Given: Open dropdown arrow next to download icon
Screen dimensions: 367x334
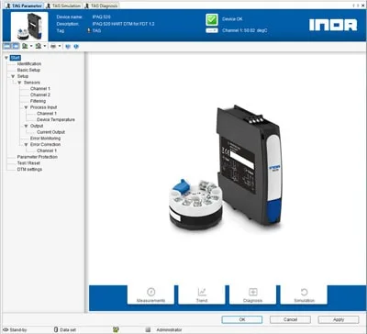Looking at the screenshot, I should [x=45, y=46].
